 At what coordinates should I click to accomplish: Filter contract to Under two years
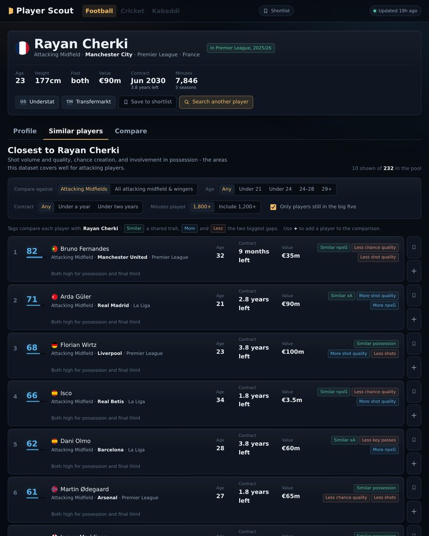(x=118, y=207)
